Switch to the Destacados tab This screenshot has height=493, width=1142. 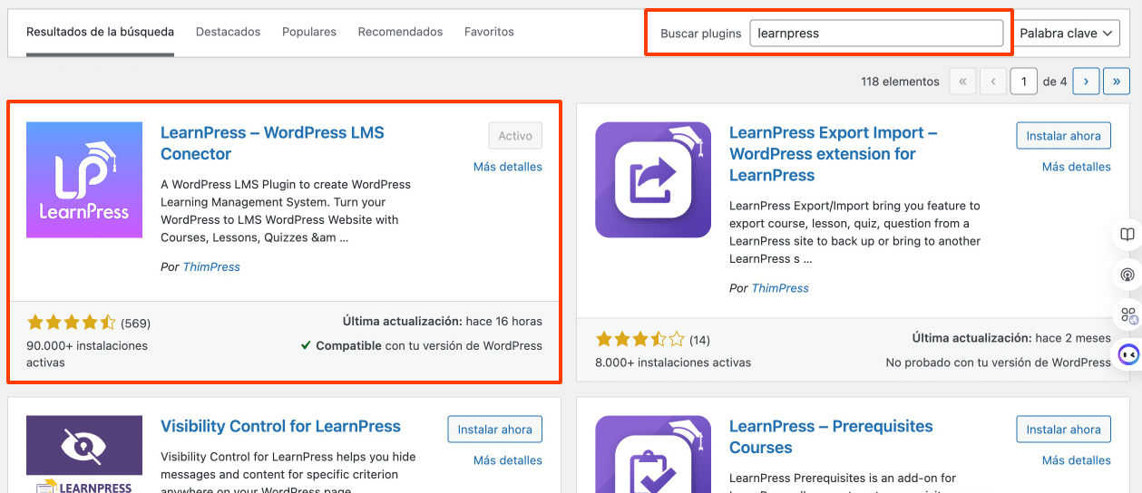pyautogui.click(x=228, y=32)
